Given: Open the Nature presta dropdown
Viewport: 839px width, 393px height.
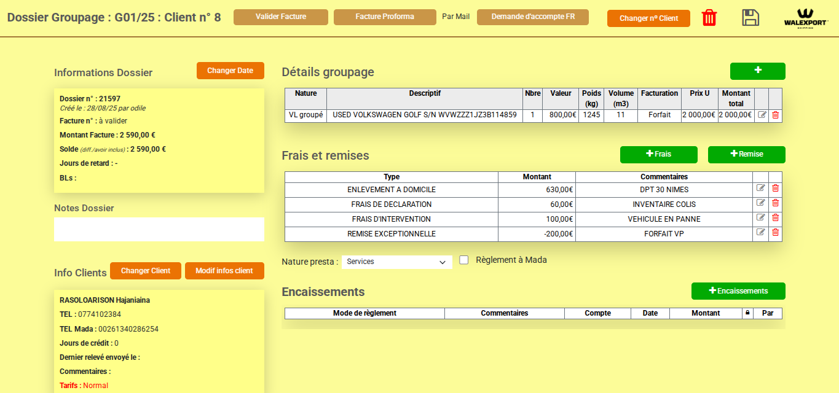Looking at the screenshot, I should [396, 262].
